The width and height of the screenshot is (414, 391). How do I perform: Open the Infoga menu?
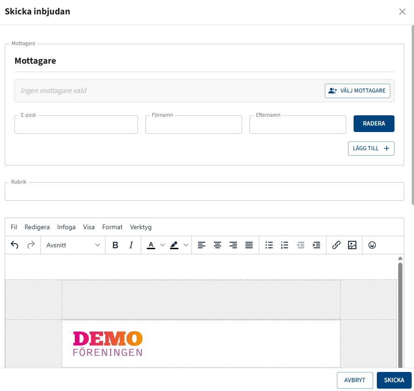click(x=66, y=227)
